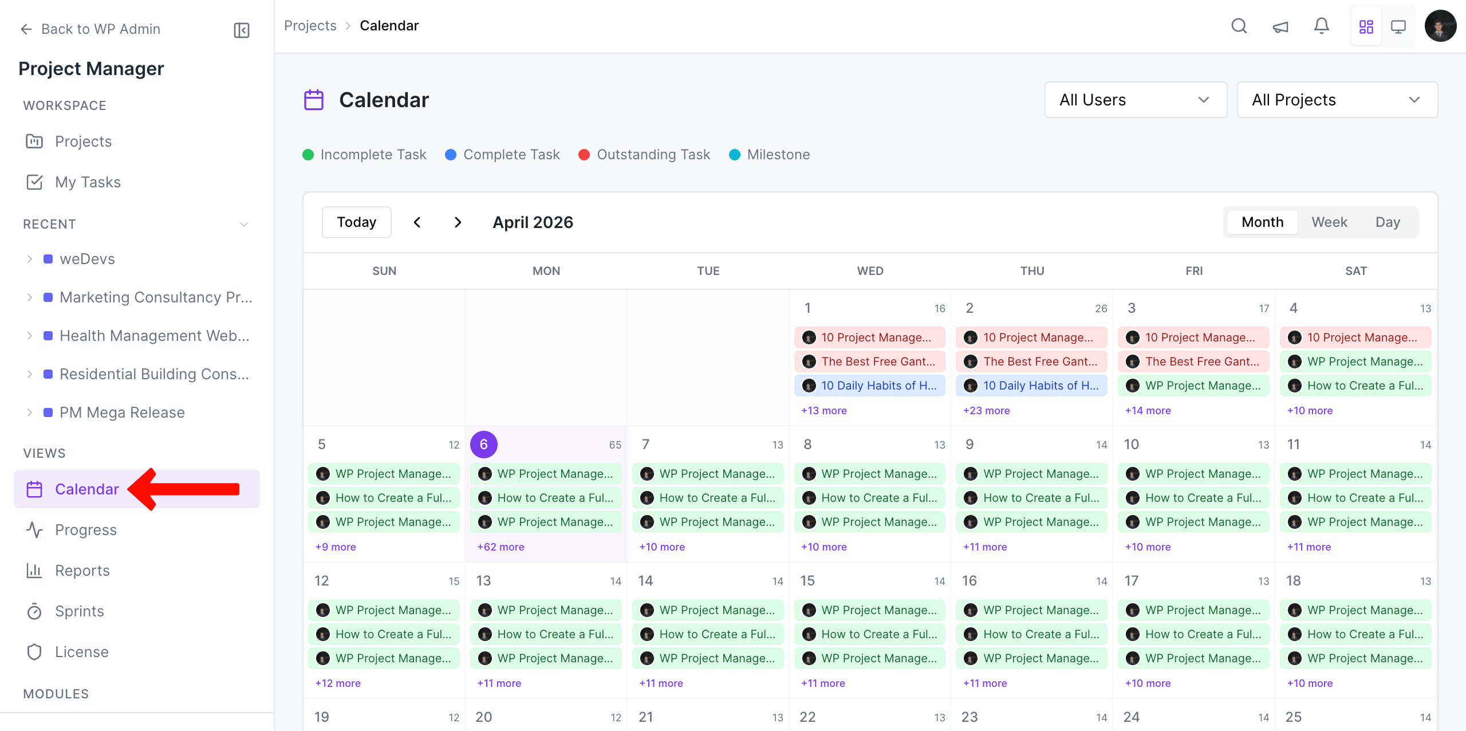Viewport: 1466px width, 731px height.
Task: Open the Sprints stopwatch icon
Action: click(34, 611)
